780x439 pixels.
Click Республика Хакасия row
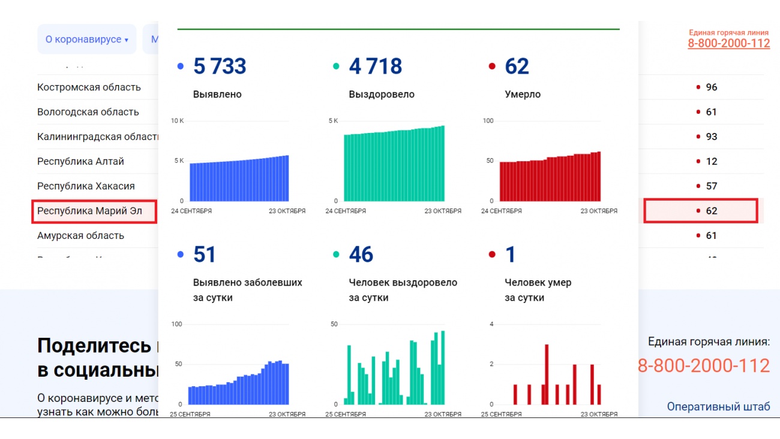pyautogui.click(x=86, y=186)
